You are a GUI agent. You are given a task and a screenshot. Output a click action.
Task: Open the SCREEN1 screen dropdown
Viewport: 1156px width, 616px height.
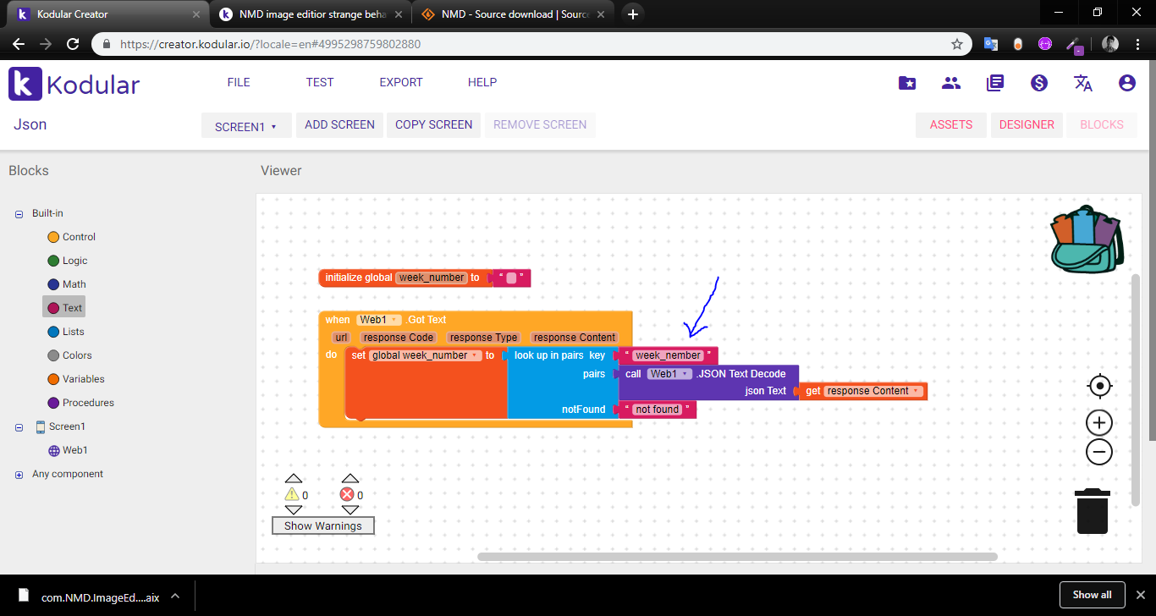pyautogui.click(x=246, y=126)
